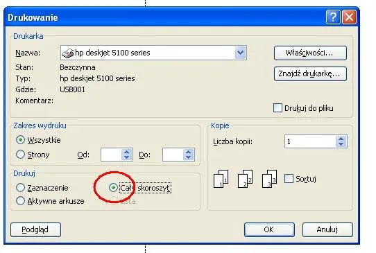Click the Od page input field

click(x=112, y=155)
